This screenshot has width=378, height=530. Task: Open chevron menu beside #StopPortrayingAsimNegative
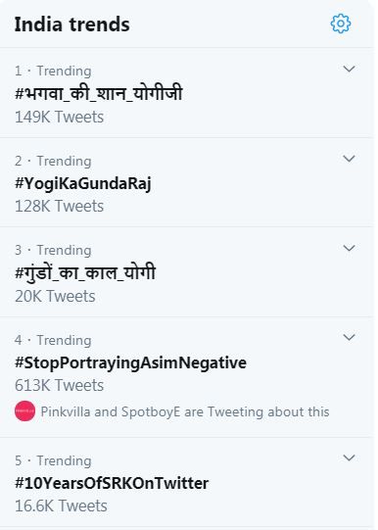[349, 337]
